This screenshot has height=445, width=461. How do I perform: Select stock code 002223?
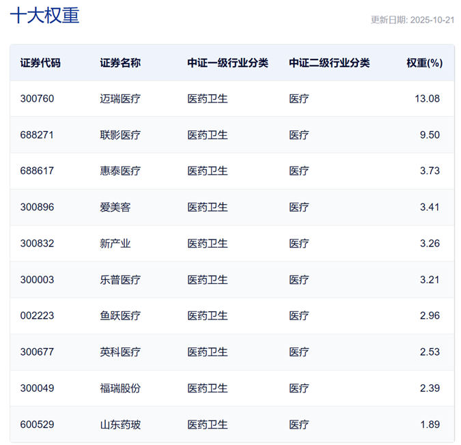[37, 316]
